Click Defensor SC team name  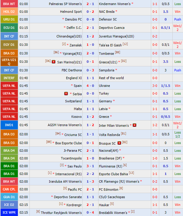[108, 19]
